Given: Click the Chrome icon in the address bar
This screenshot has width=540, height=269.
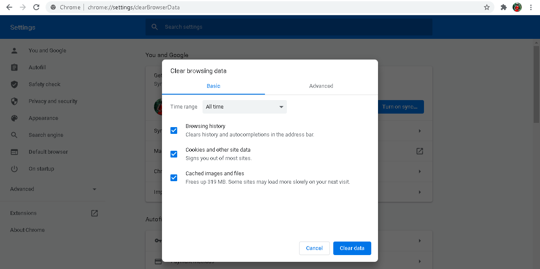Looking at the screenshot, I should coord(53,7).
